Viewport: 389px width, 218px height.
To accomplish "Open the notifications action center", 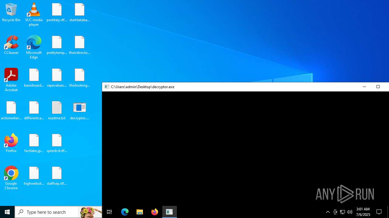I will [x=379, y=212].
